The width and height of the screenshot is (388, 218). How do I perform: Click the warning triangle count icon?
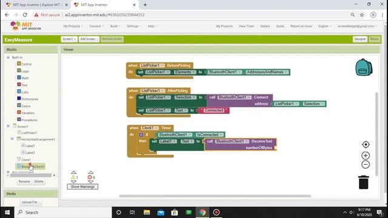(x=73, y=177)
